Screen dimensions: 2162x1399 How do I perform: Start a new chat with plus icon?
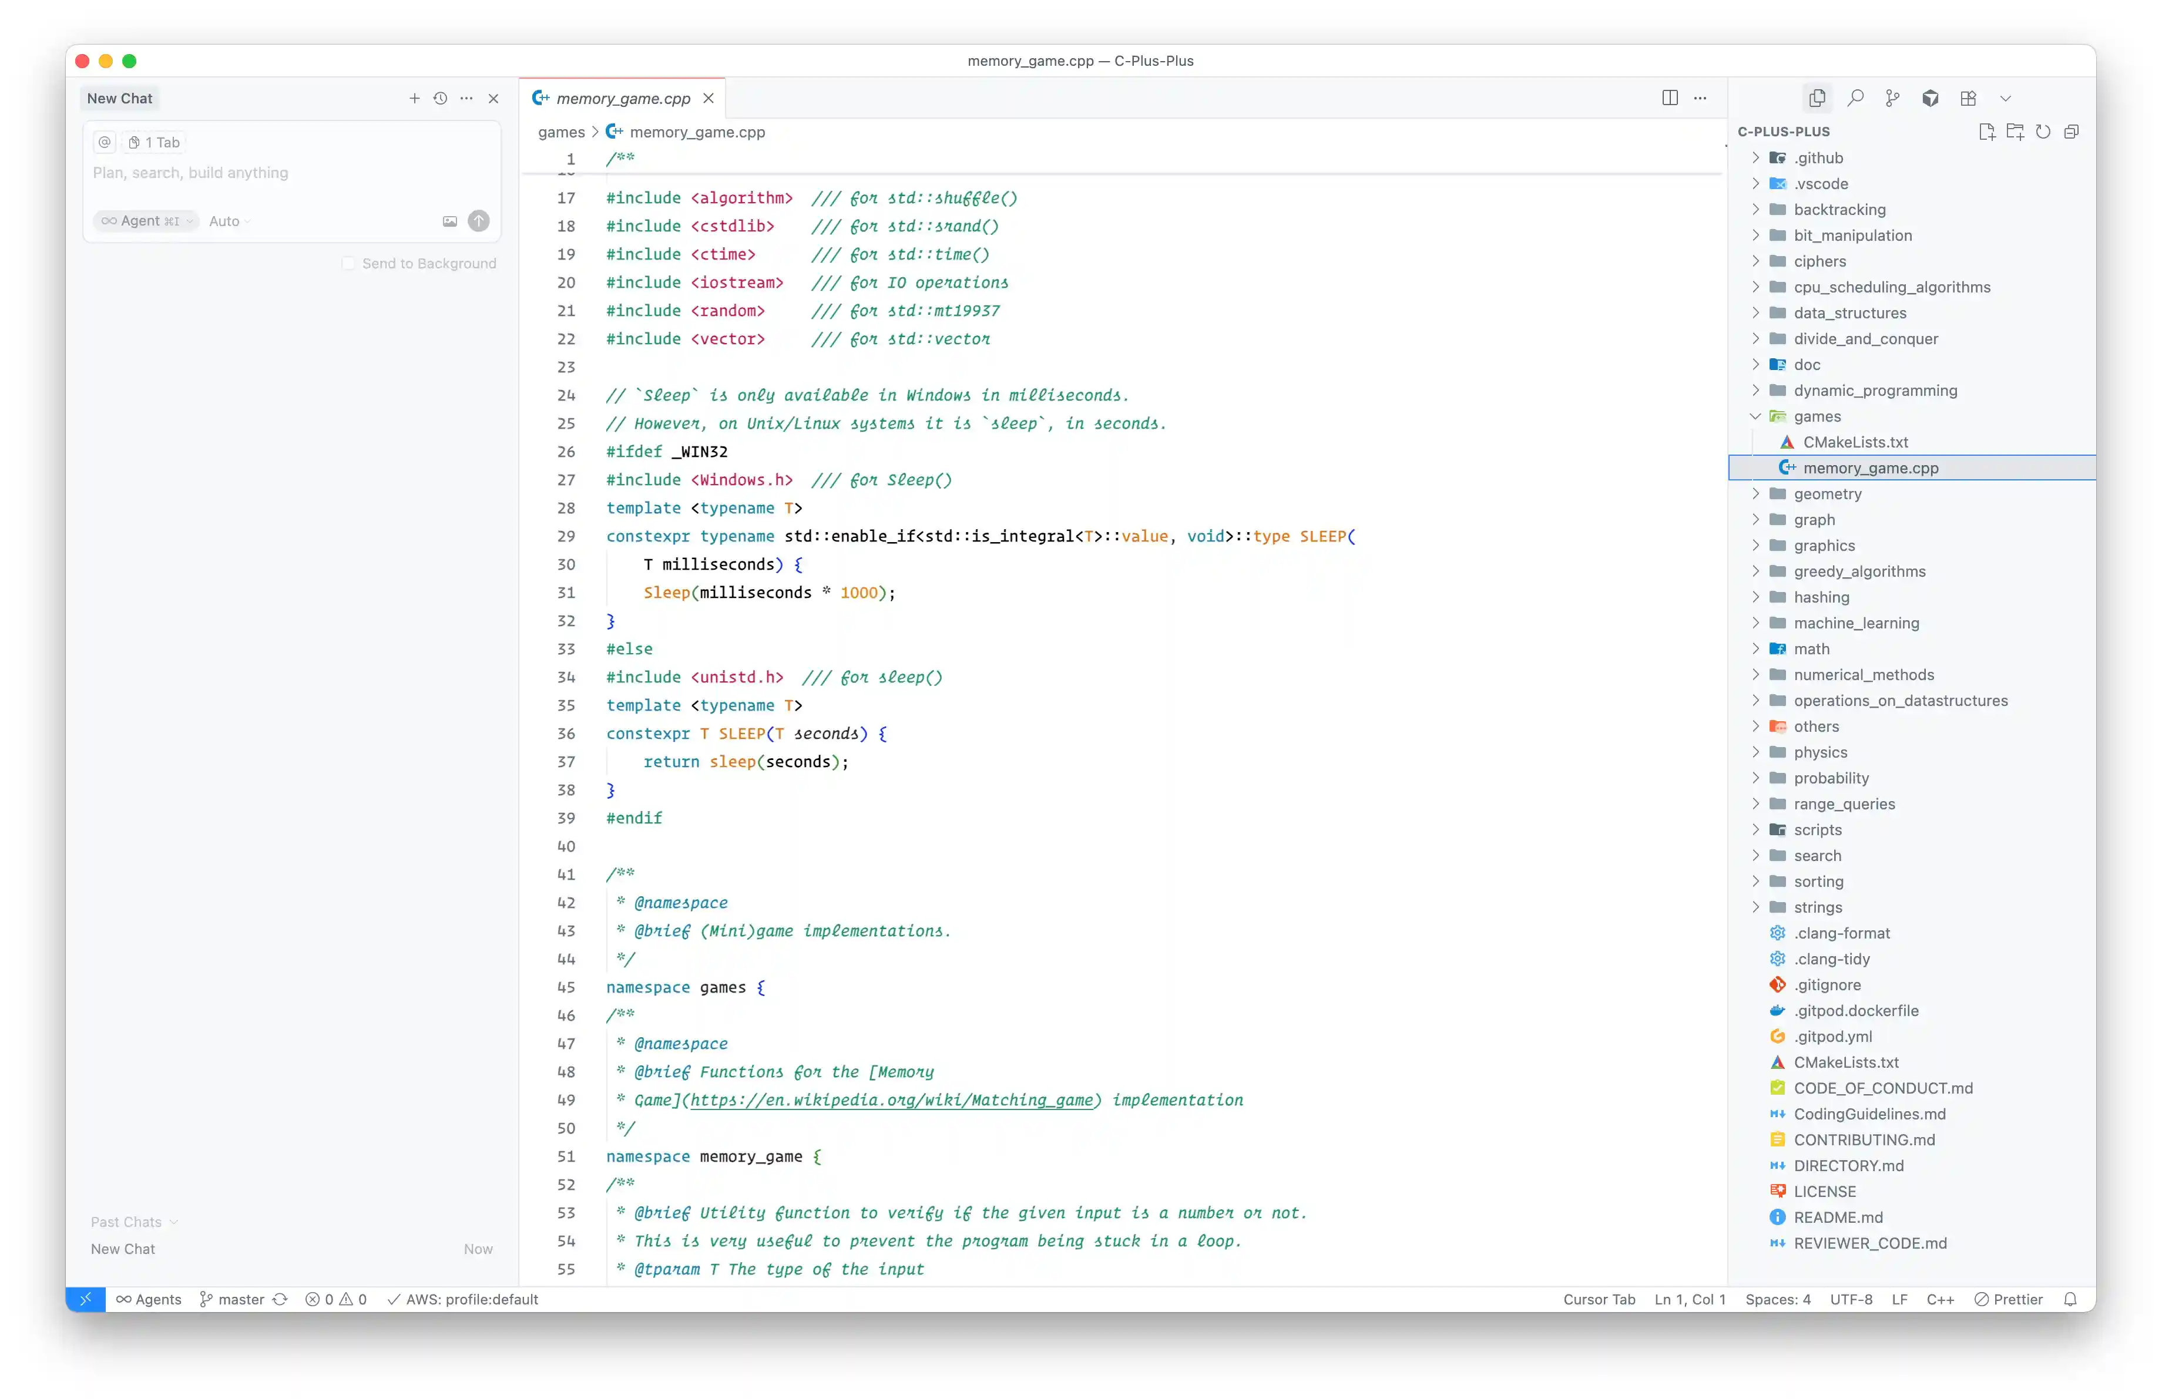click(414, 98)
